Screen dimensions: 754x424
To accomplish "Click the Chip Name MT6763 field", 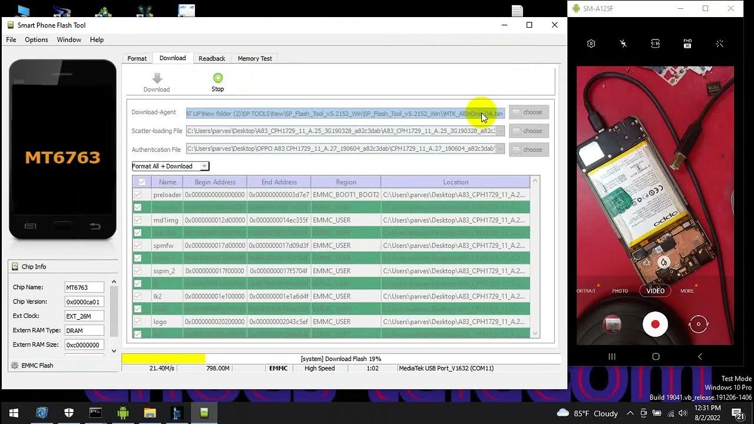I will 84,287.
